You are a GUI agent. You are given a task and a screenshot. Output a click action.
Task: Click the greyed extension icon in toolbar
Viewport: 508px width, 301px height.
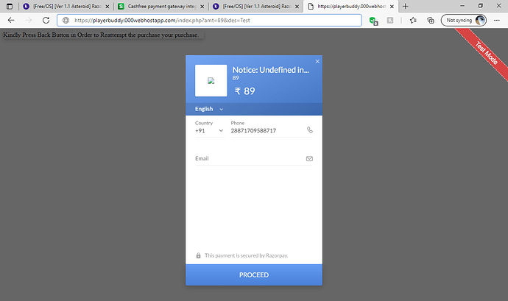pyautogui.click(x=390, y=21)
